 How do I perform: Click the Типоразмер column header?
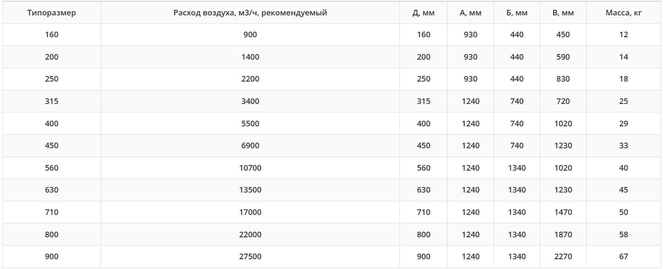(52, 13)
